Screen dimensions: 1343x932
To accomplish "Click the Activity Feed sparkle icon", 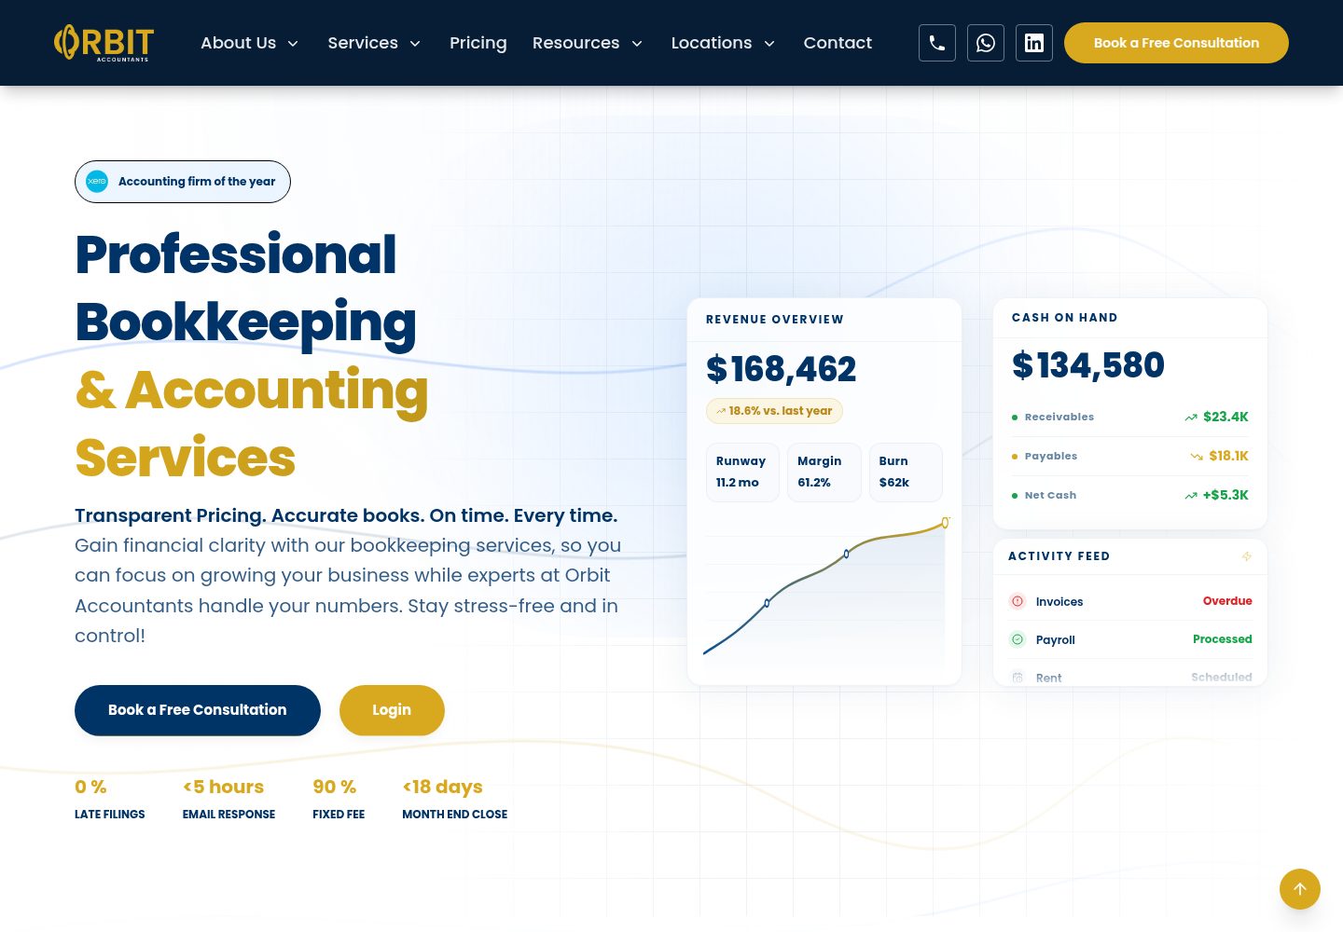I will [x=1247, y=556].
